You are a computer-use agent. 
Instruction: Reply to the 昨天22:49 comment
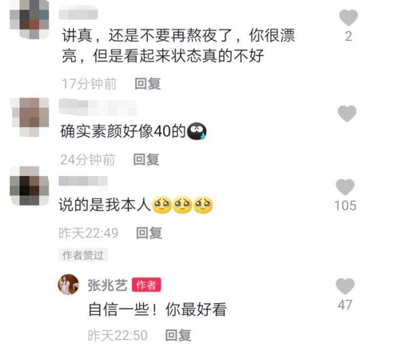pyautogui.click(x=149, y=233)
